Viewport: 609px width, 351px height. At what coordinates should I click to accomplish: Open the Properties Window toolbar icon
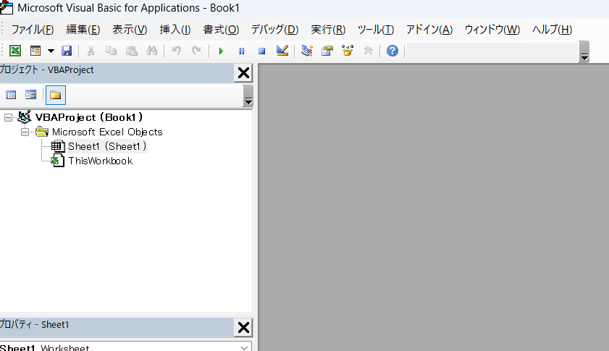coord(327,51)
